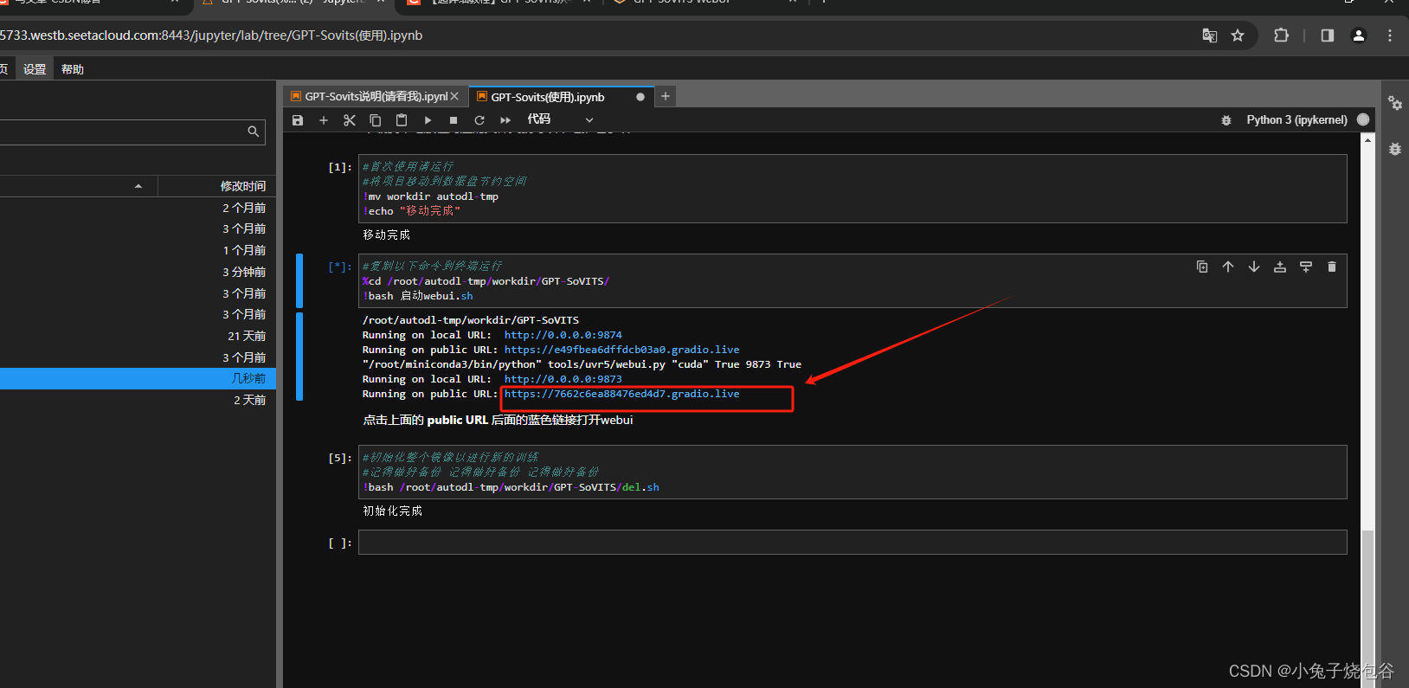1409x688 pixels.
Task: Open the cell type dropdown showing 代码
Action: tap(560, 119)
